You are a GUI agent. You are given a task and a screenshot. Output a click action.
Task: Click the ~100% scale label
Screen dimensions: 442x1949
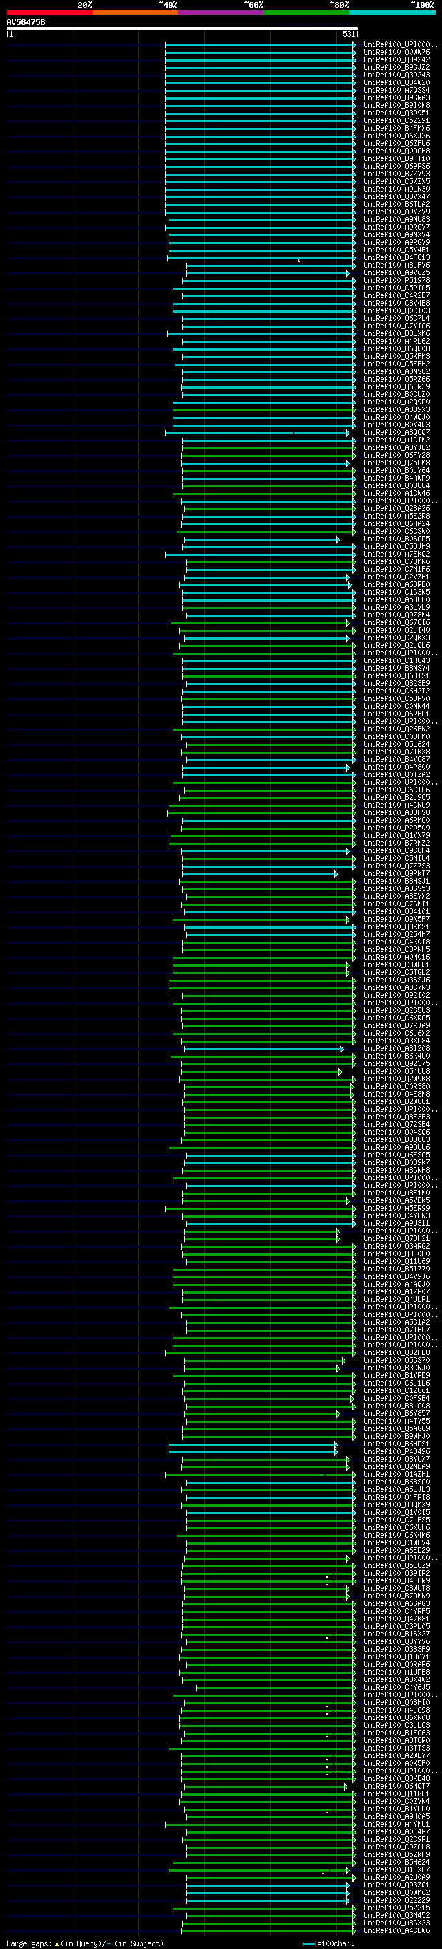click(x=423, y=5)
